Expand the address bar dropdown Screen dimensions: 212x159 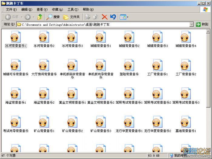point(191,24)
